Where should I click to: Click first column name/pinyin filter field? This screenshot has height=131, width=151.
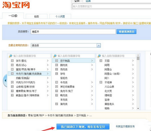point(29,56)
